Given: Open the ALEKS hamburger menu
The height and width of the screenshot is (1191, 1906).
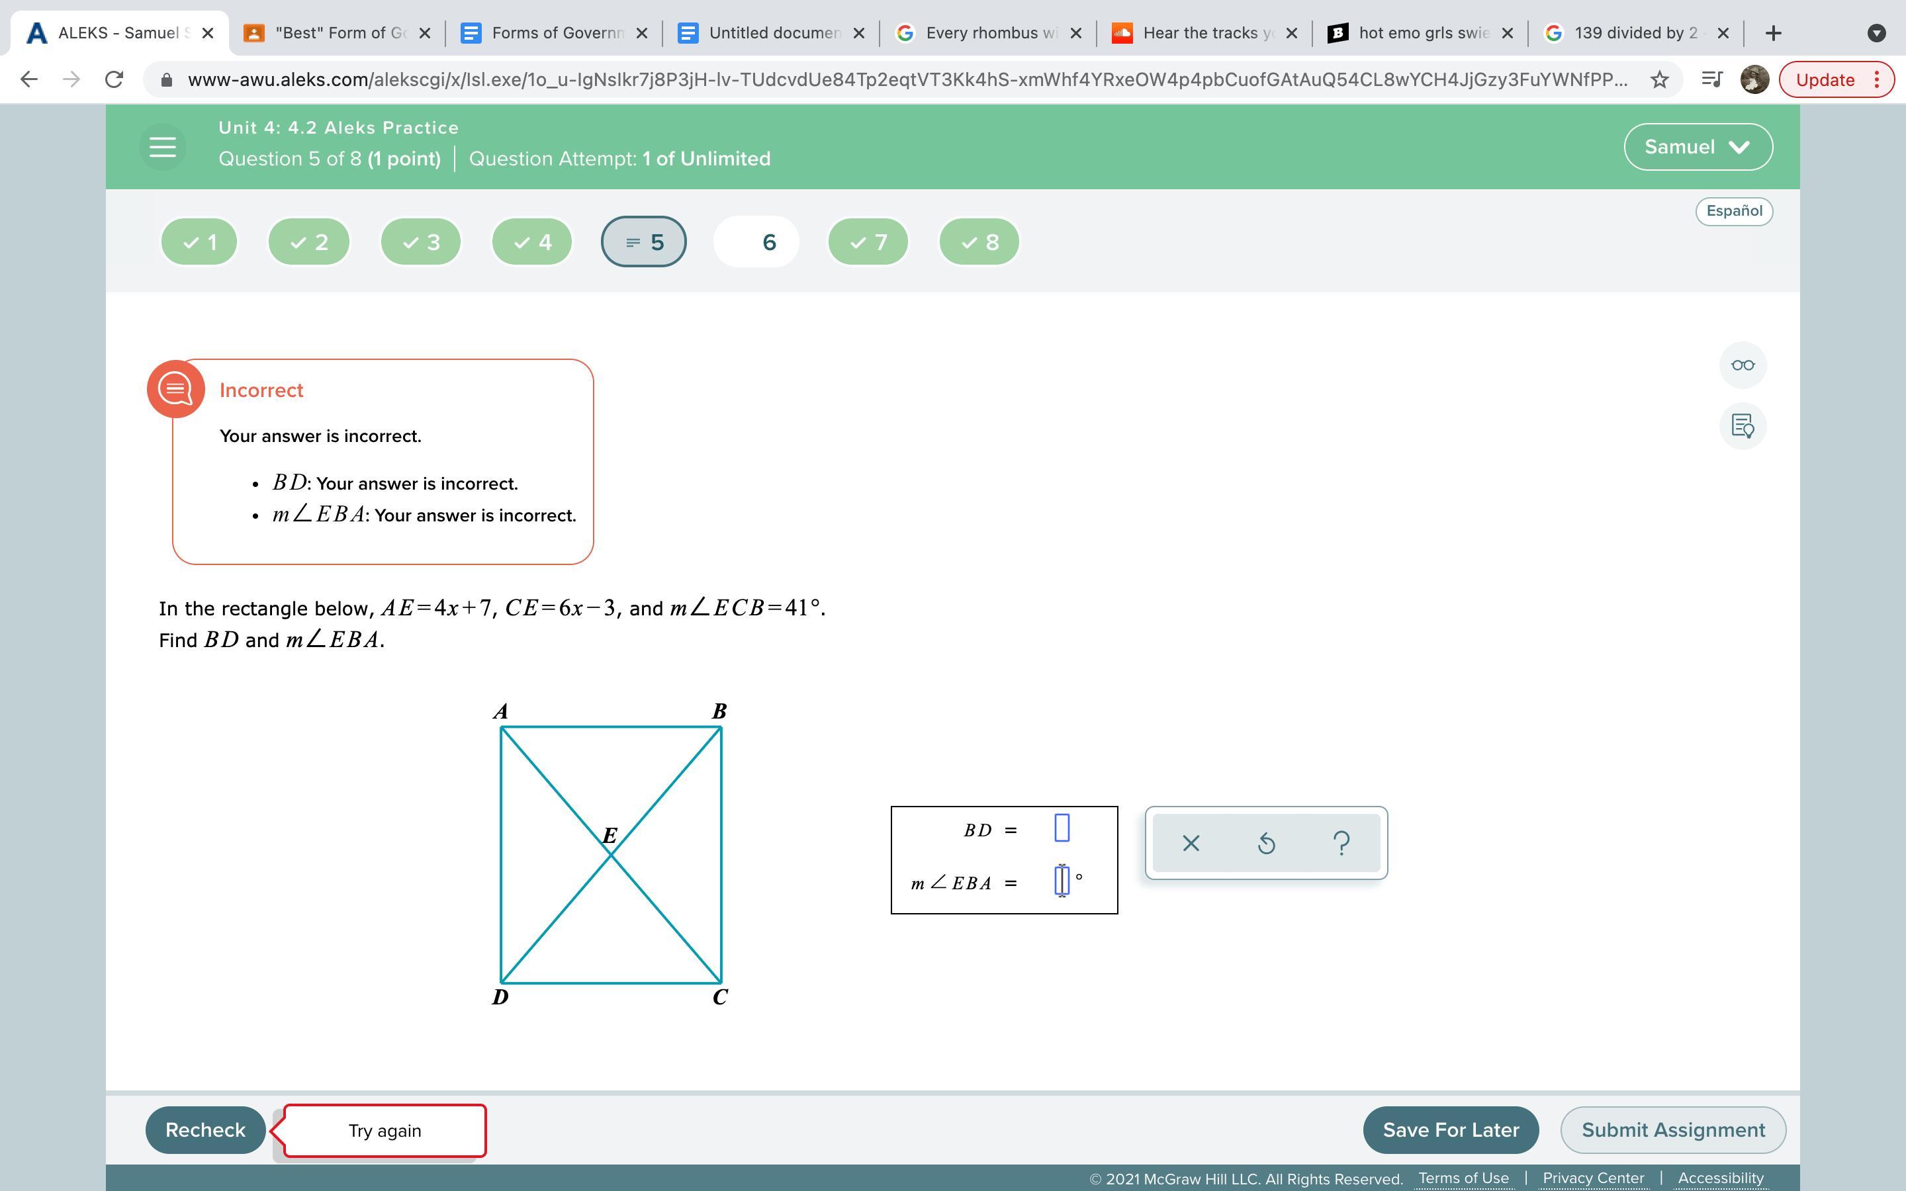Looking at the screenshot, I should click(x=162, y=146).
